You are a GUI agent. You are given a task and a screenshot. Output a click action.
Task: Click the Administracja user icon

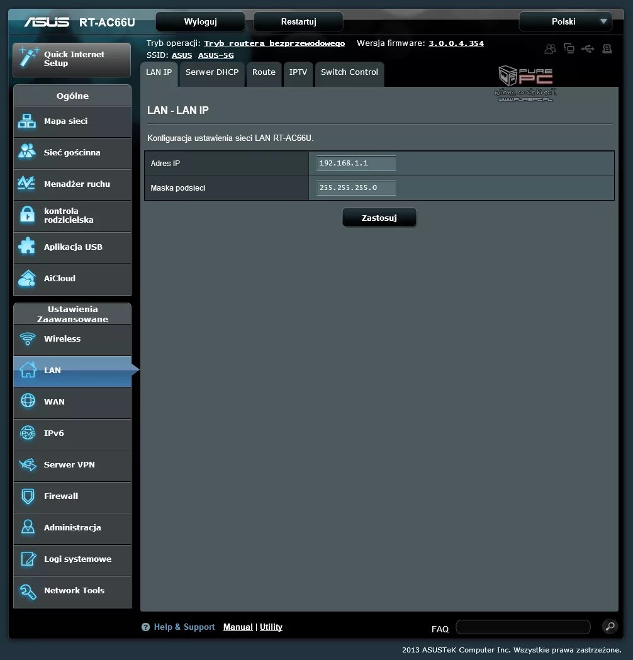point(28,527)
